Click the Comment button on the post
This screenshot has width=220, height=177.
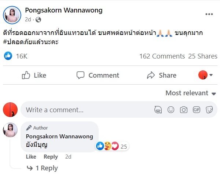click(98, 75)
